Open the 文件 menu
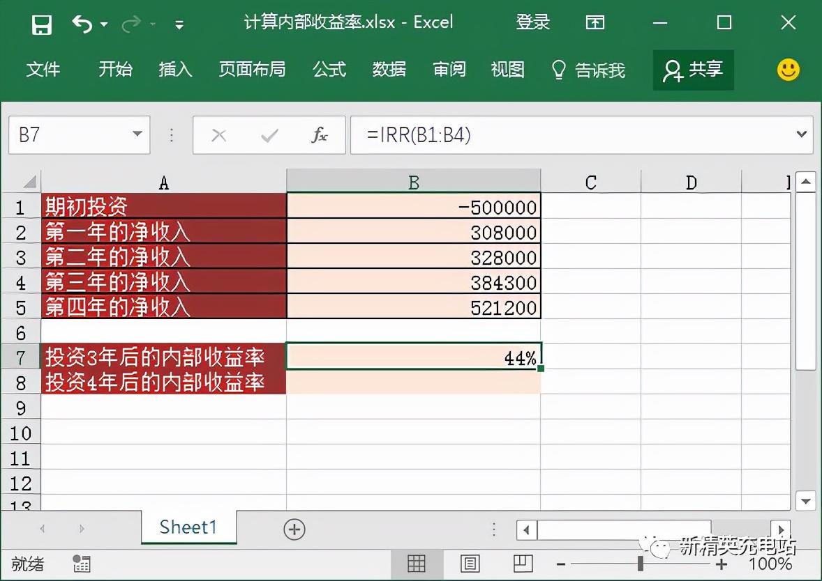The height and width of the screenshot is (581, 822). (44, 70)
